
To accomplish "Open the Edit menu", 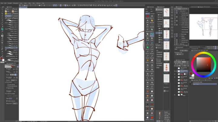I will coord(5,3).
